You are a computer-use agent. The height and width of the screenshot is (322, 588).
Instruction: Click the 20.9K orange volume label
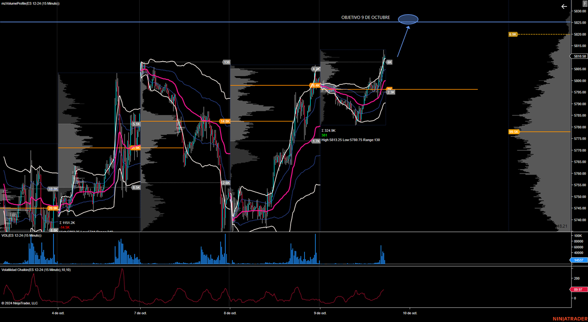52,208
